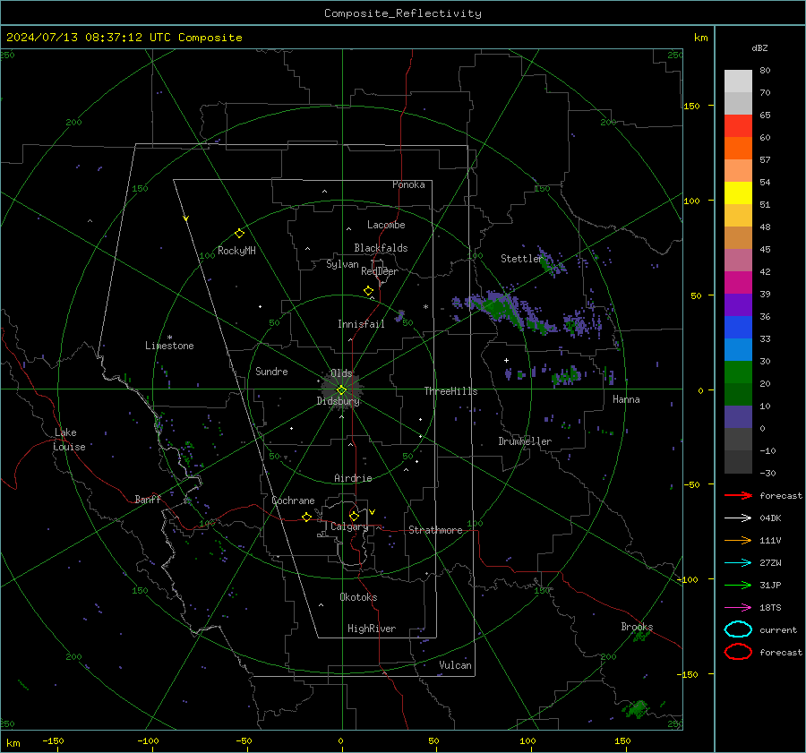806x753 pixels.
Task: Click the blue 33–36 dBZ swatch
Action: tap(738, 328)
